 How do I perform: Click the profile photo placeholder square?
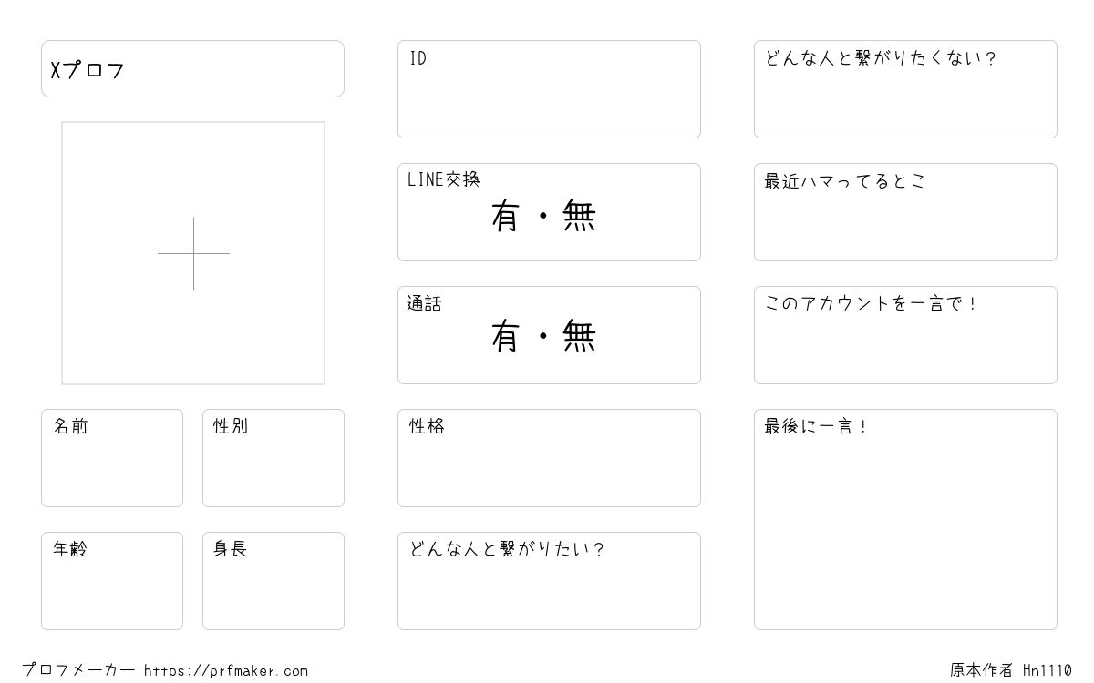(193, 253)
